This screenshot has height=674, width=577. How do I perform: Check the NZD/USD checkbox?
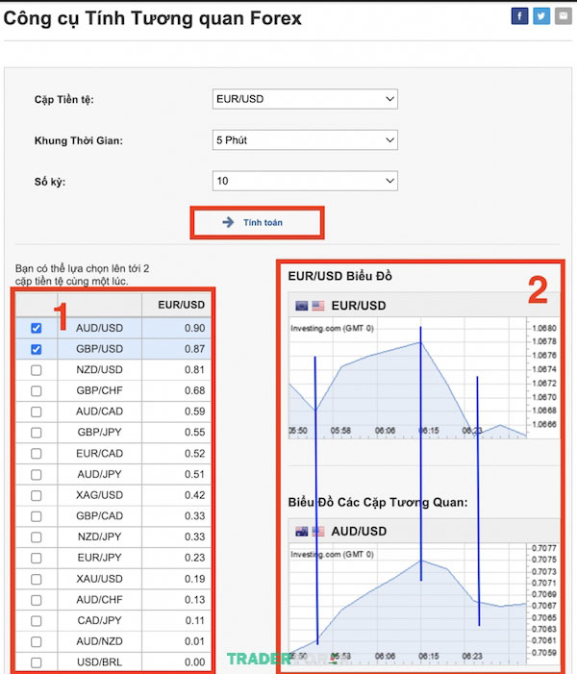37,370
